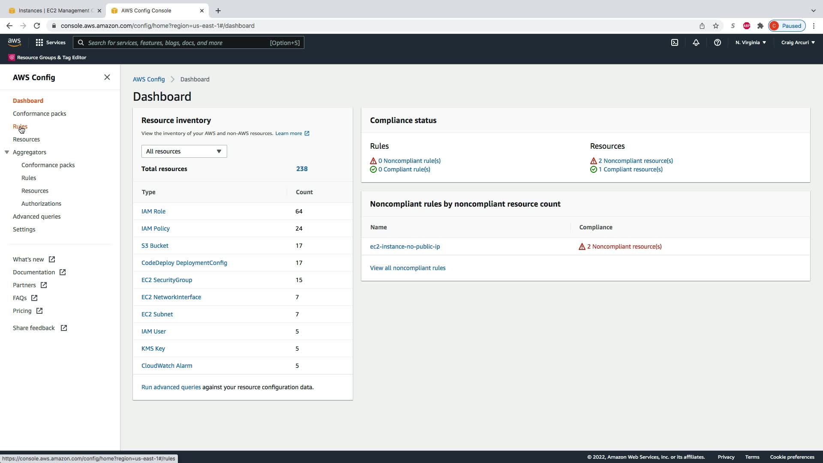The width and height of the screenshot is (823, 463).
Task: Open Advanced queries in sidebar
Action: pos(36,216)
